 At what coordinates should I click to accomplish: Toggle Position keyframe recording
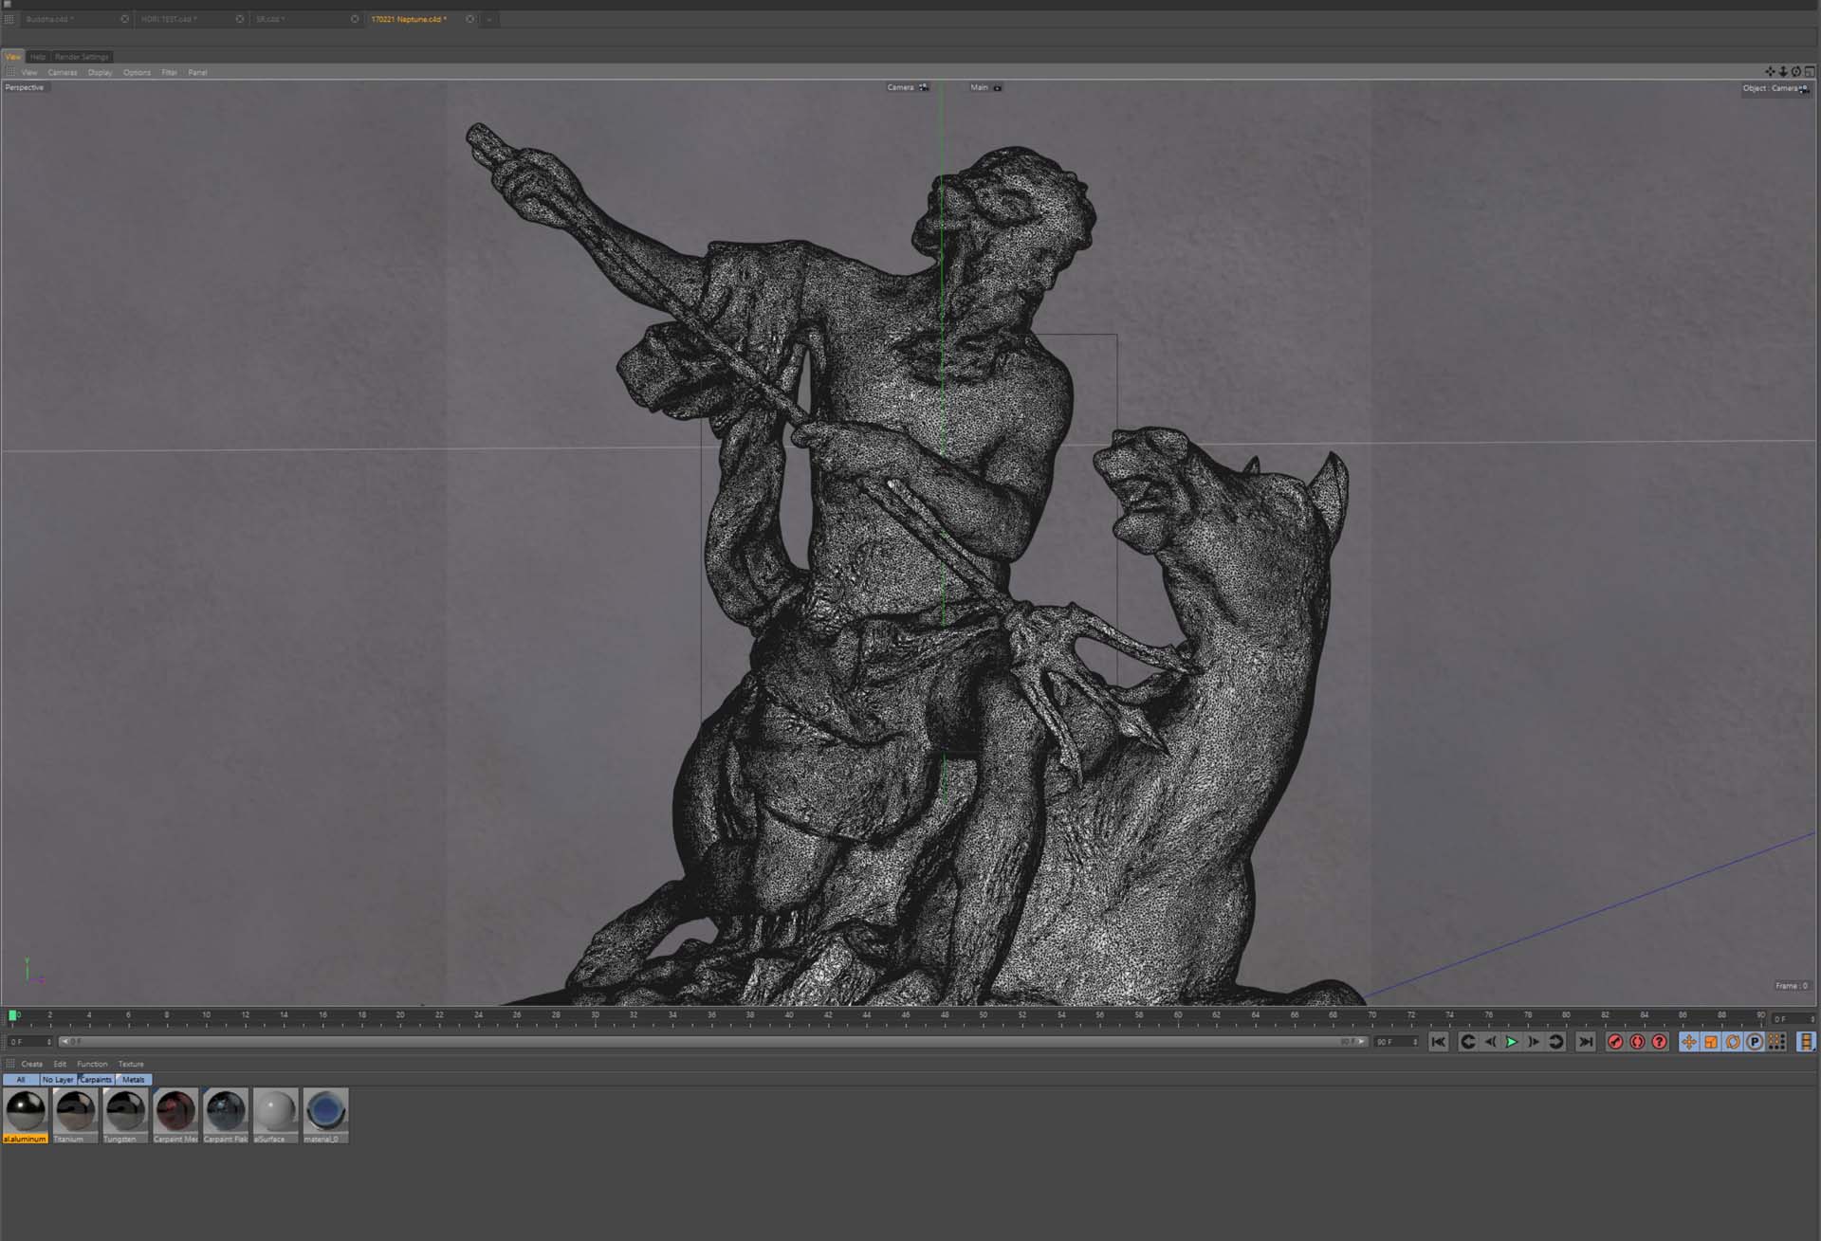(x=1689, y=1042)
